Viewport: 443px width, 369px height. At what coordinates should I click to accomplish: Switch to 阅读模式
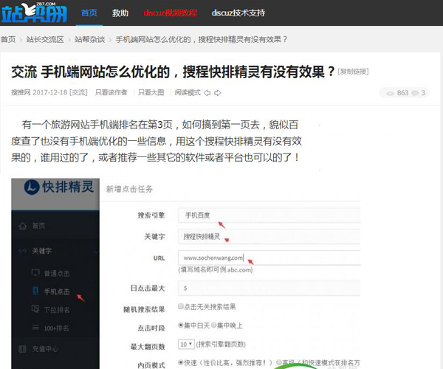click(188, 92)
